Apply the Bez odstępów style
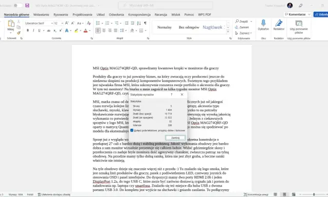Viewport: 328px width, 197px height. point(189,27)
